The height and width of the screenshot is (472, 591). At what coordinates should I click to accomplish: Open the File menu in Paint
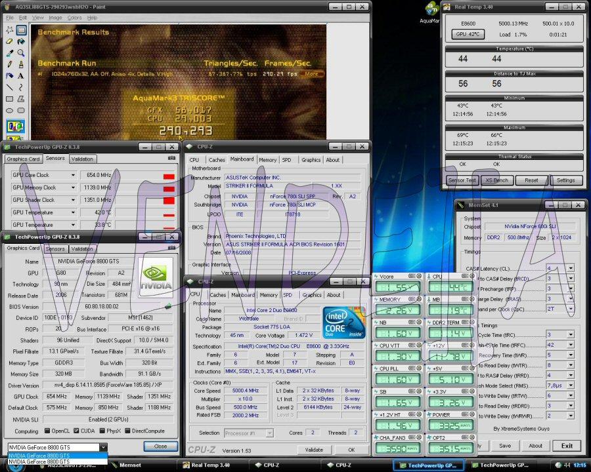coord(10,18)
